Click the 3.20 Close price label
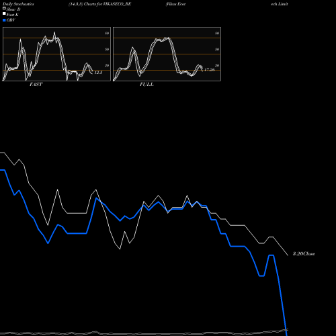This screenshot has height=336, width=336. tap(304, 254)
